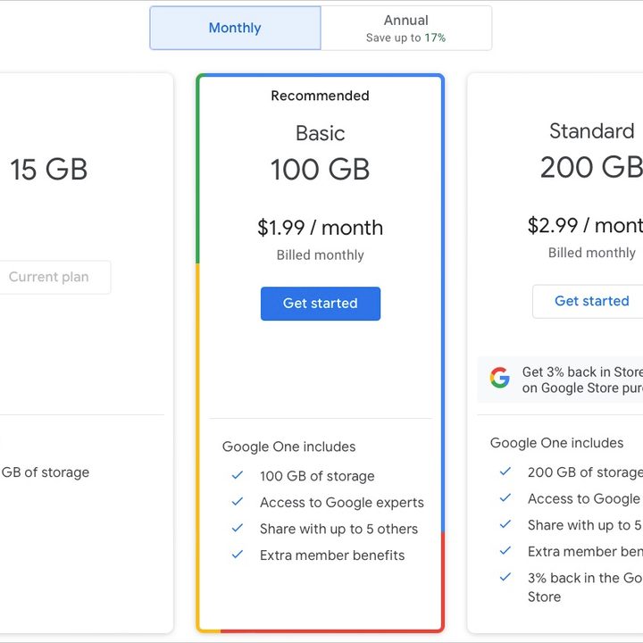This screenshot has height=643, width=643.
Task: Click the Access to Google experts text
Action: click(341, 502)
